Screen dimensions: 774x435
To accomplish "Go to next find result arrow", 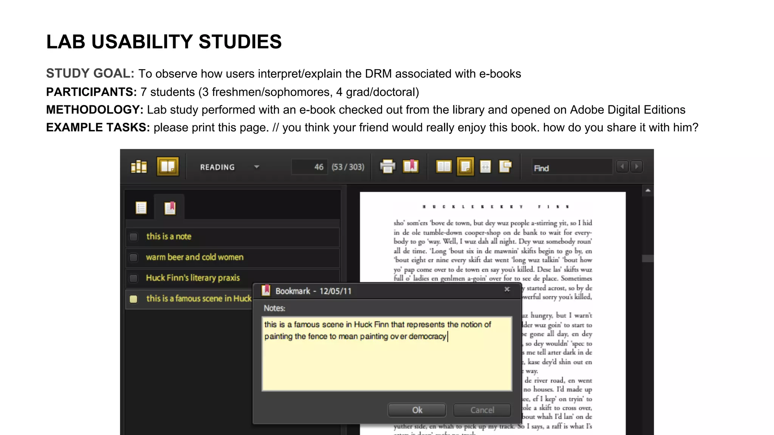I will tap(637, 167).
